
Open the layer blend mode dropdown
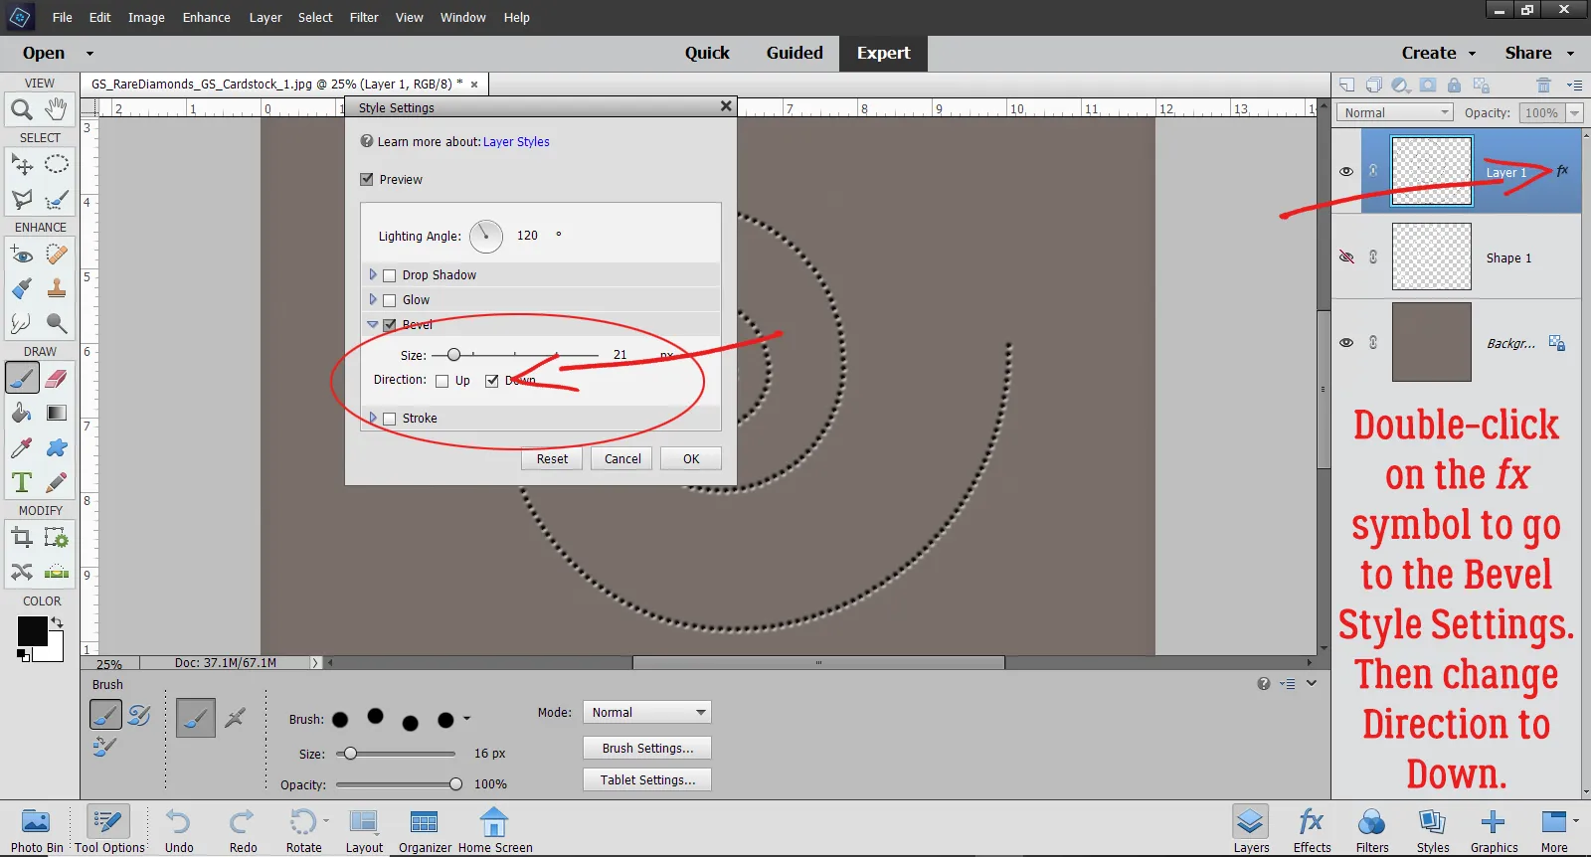(1394, 113)
